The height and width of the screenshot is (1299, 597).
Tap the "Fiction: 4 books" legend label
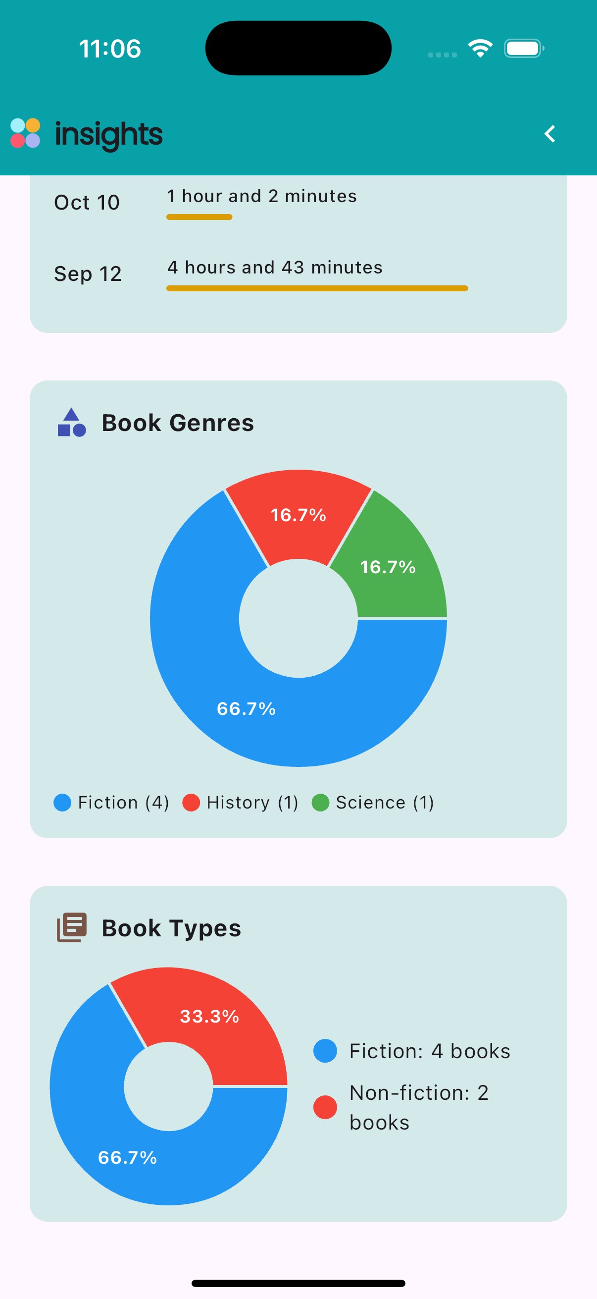(x=429, y=1051)
